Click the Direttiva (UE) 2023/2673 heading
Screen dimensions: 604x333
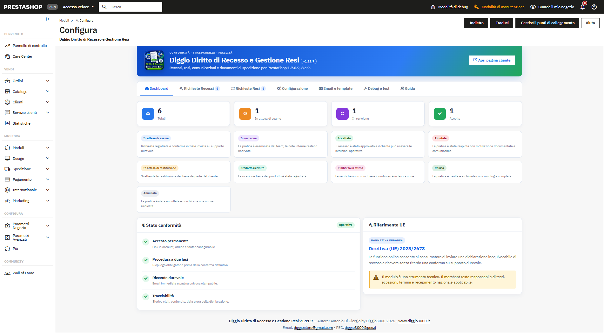point(397,249)
